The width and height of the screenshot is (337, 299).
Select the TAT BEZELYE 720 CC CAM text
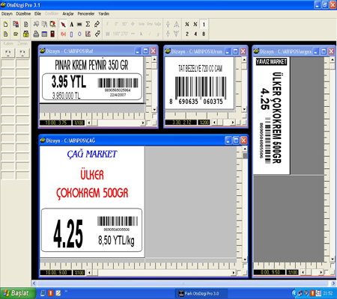[200, 69]
